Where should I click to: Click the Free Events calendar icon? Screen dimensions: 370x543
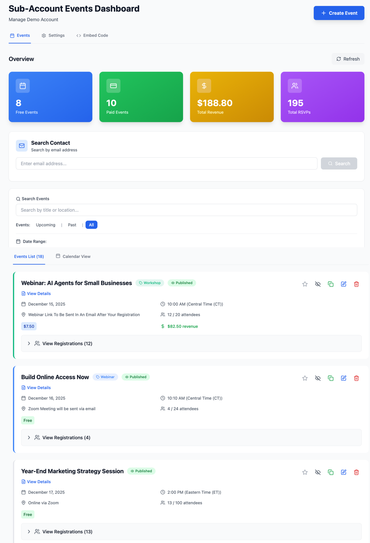(23, 86)
